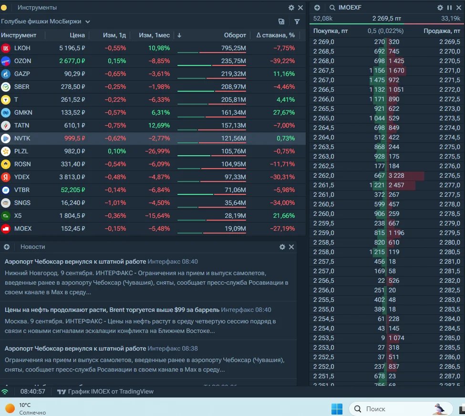
Task: Click SNGS daily change −1,01%
Action: [115, 203]
